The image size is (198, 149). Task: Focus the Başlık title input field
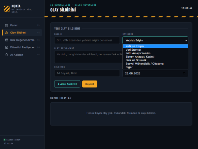click(x=87, y=40)
